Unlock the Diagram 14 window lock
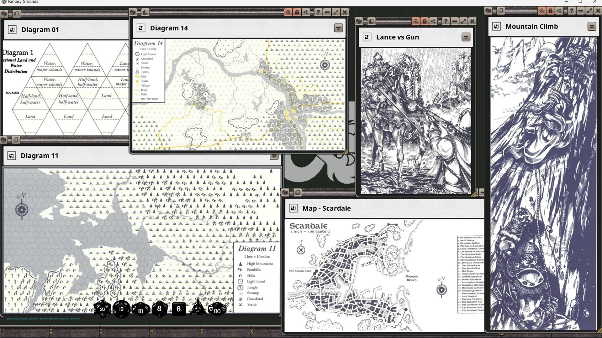Screen dimensions: 602x338 pos(297,12)
